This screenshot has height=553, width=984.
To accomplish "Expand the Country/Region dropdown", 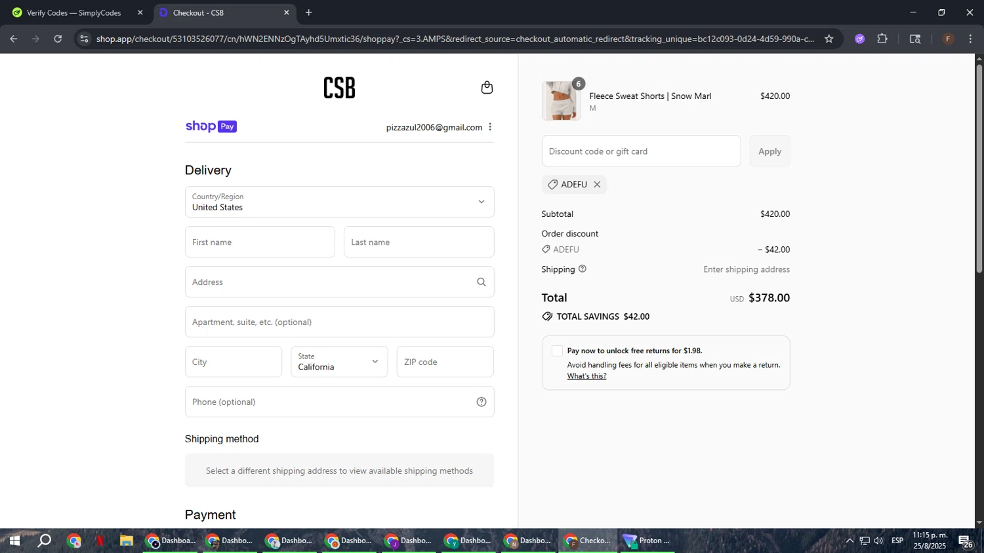I will [339, 202].
